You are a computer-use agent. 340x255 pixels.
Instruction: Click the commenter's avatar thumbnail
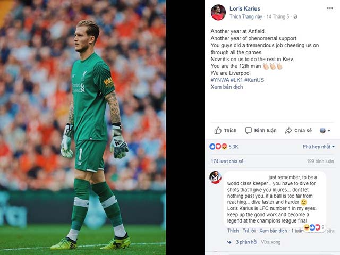point(215,177)
